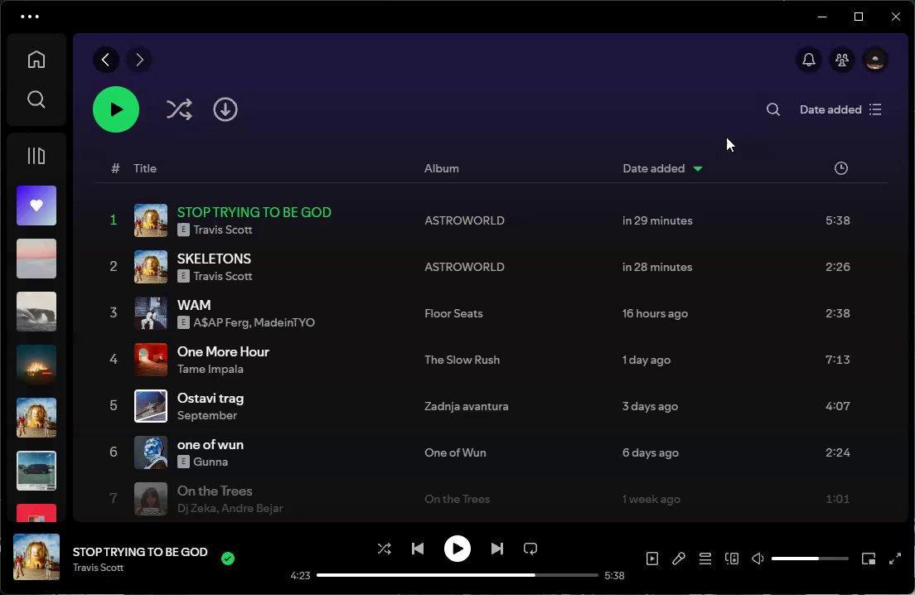Open the user profile avatar menu
The width and height of the screenshot is (915, 595).
[x=875, y=60]
